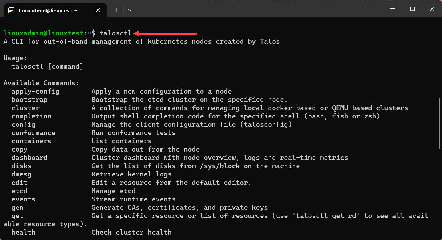
Task: Click the health command entry
Action: (x=23, y=232)
